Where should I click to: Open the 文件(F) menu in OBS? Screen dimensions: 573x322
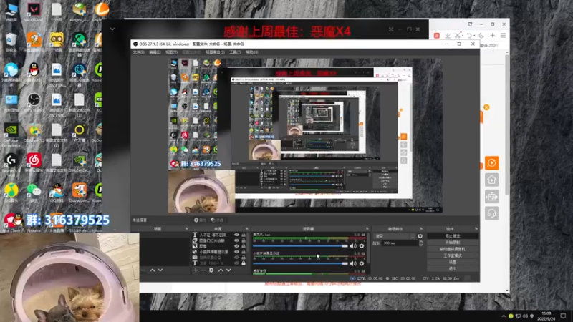tap(138, 52)
